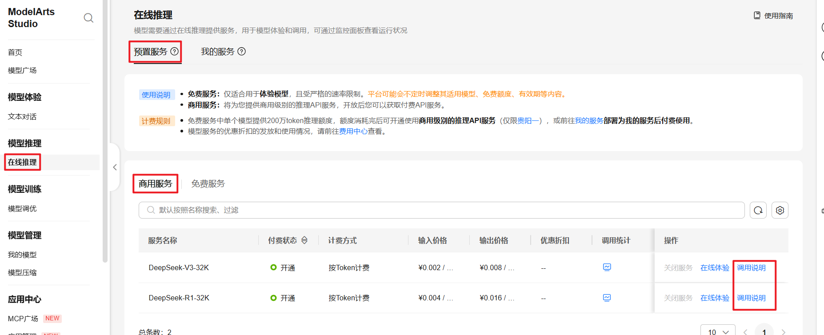824x335 pixels.
Task: Click the 调用统计 column header
Action: [616, 240]
